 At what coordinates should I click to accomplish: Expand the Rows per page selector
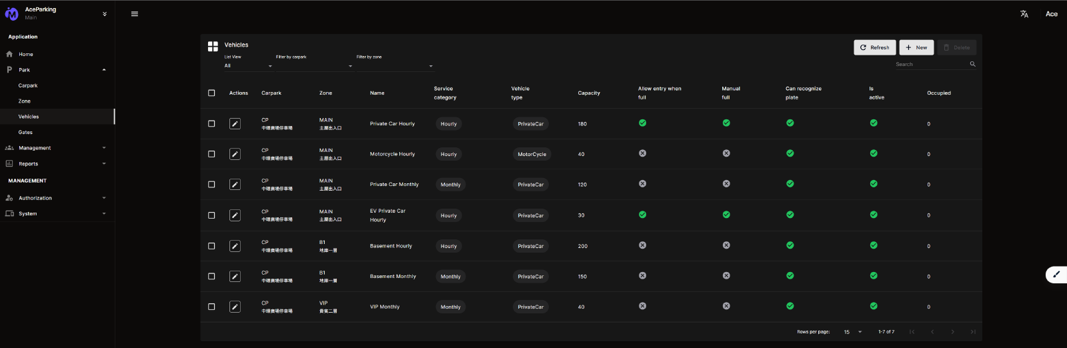tap(853, 332)
